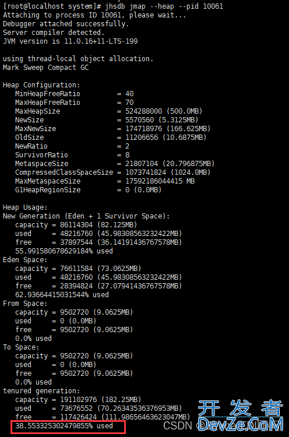
Task: Click the MetaspaceSize value 21807104
Action: click(x=142, y=164)
